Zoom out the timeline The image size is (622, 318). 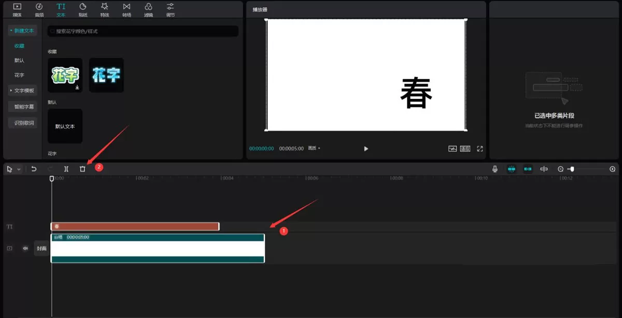(560, 169)
